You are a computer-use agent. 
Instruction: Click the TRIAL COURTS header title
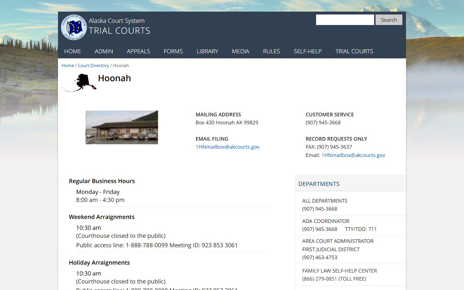coord(120,31)
